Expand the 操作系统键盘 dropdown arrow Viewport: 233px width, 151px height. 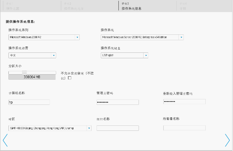(x=146, y=55)
